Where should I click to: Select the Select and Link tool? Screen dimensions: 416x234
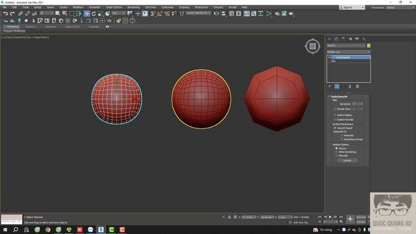point(20,14)
